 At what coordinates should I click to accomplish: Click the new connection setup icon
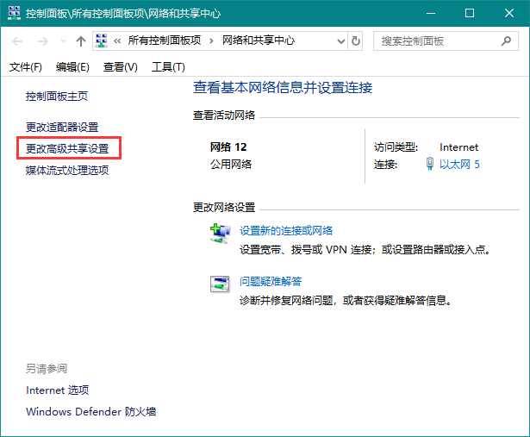tap(221, 234)
